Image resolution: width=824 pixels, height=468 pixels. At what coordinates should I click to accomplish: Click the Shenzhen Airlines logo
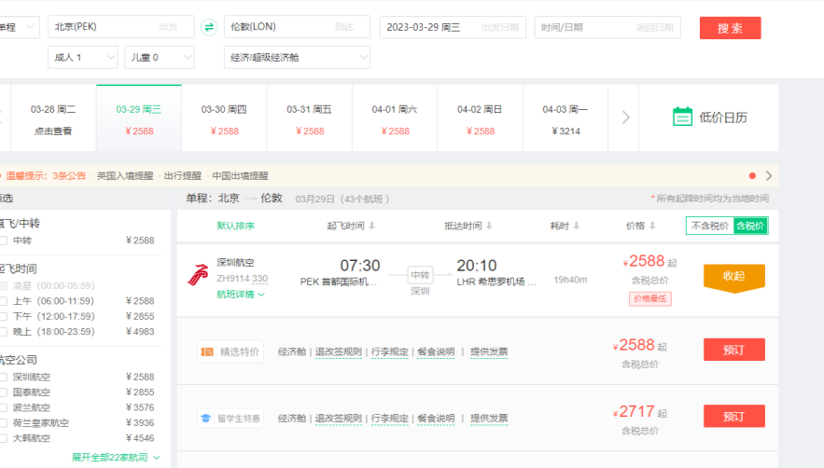pos(198,275)
